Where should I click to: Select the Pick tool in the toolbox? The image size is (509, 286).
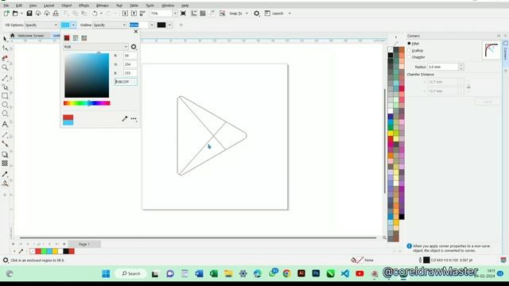[5, 39]
